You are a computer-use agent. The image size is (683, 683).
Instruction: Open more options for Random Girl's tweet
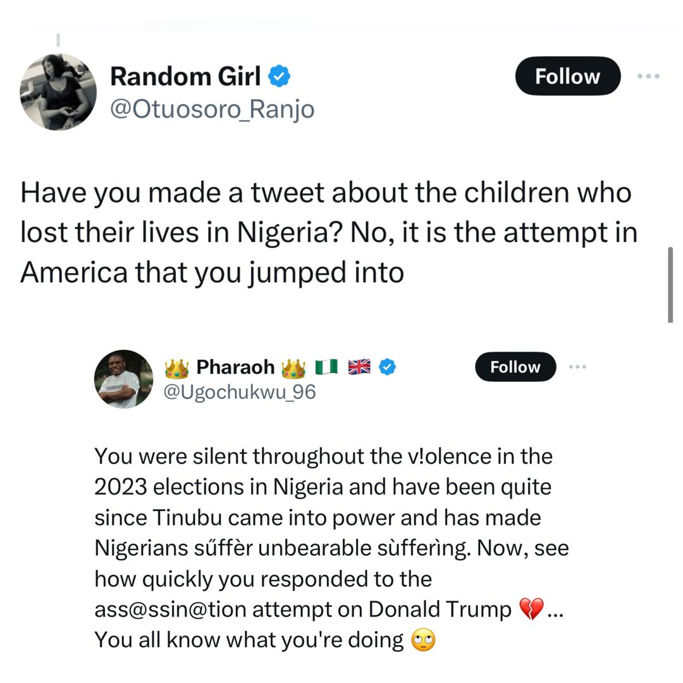(648, 77)
